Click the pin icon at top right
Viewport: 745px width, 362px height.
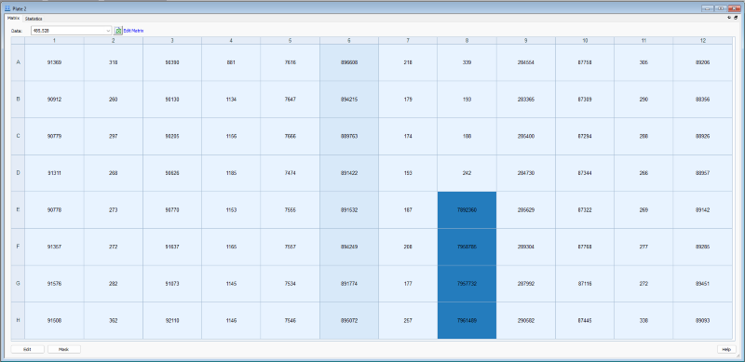[729, 18]
